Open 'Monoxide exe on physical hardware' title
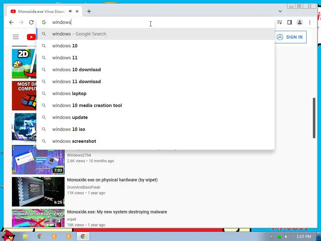The width and height of the screenshot is (321, 241). pyautogui.click(x=113, y=180)
